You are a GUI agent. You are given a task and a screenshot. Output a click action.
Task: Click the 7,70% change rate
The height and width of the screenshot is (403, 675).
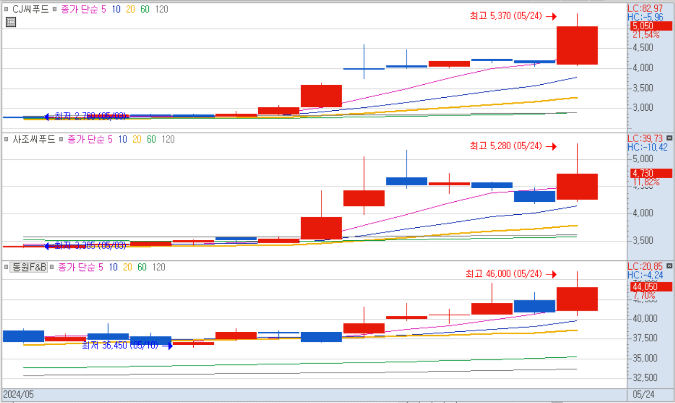click(644, 296)
